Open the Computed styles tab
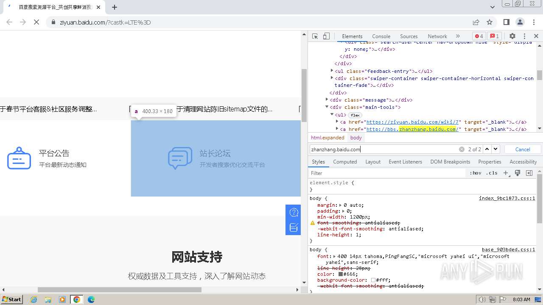This screenshot has height=305, width=543. pyautogui.click(x=345, y=162)
